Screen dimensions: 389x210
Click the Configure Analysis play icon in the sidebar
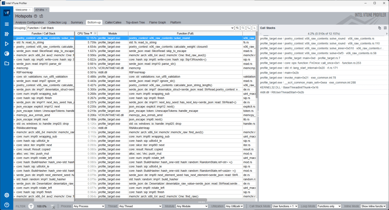[6, 44]
